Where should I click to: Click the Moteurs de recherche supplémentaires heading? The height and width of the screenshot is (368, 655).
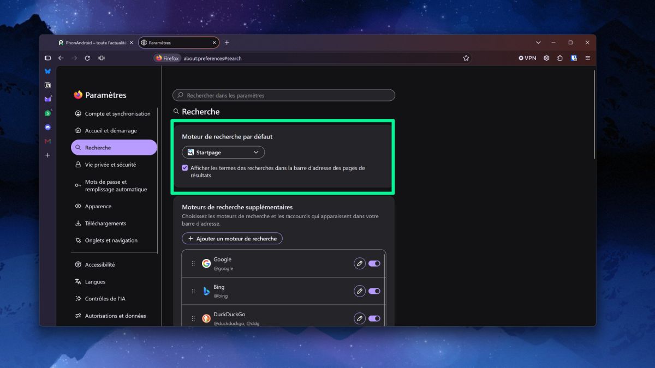[237, 207]
